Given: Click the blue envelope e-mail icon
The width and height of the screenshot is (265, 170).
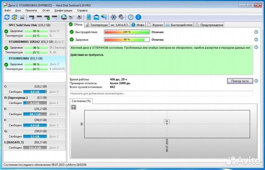Looking at the screenshot, I should click(x=96, y=17).
